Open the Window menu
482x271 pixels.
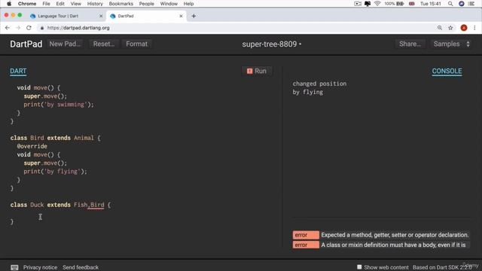pos(169,4)
